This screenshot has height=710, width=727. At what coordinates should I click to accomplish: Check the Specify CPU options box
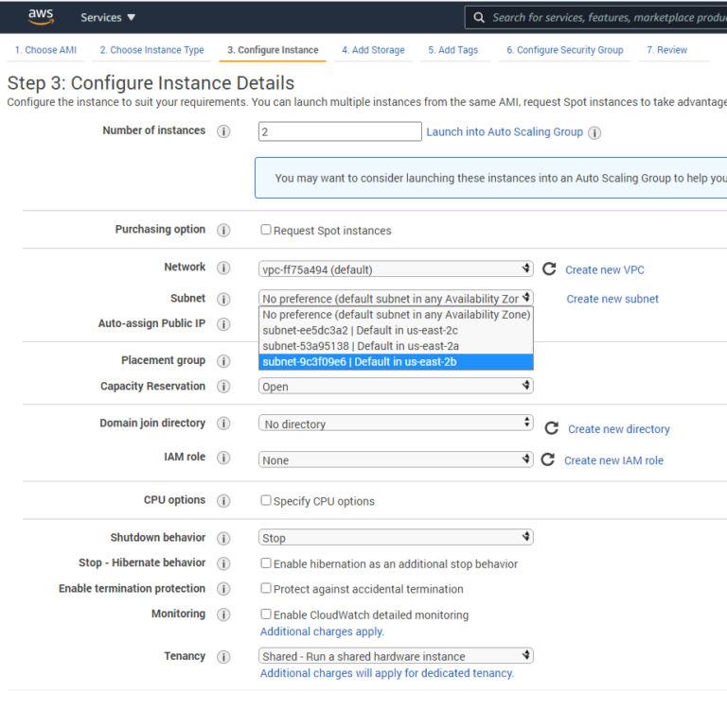[266, 500]
